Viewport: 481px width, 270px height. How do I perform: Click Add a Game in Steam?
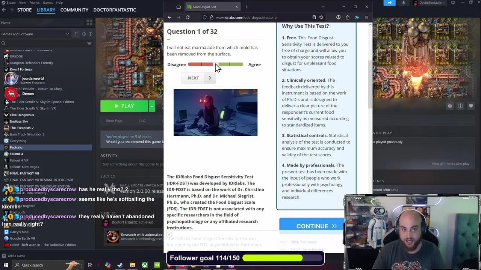(x=13, y=256)
